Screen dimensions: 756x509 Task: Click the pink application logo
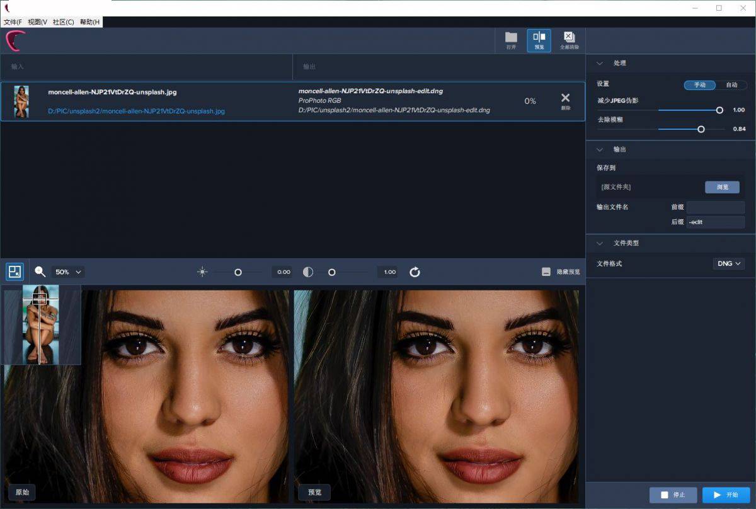pos(15,41)
